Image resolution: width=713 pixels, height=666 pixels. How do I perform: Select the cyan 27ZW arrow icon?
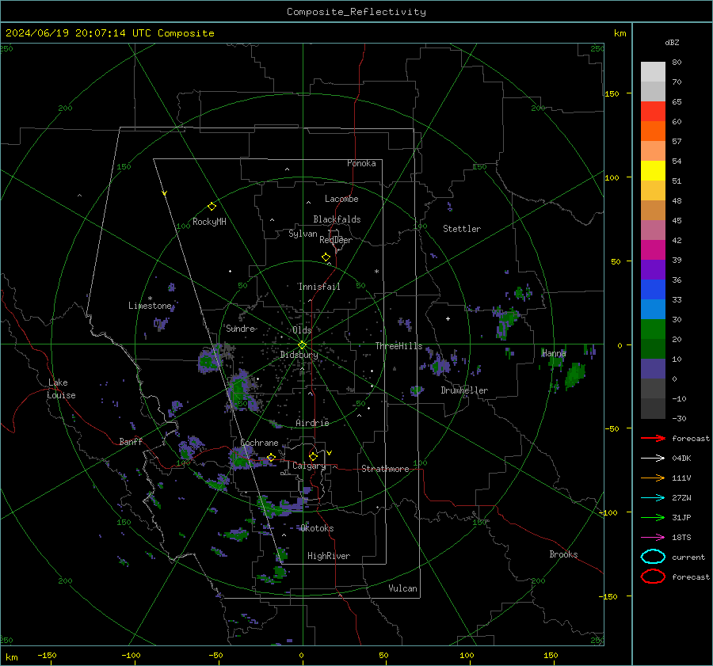point(653,498)
